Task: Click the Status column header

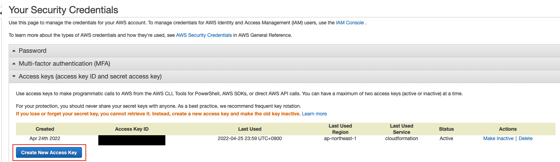Action: (x=446, y=129)
